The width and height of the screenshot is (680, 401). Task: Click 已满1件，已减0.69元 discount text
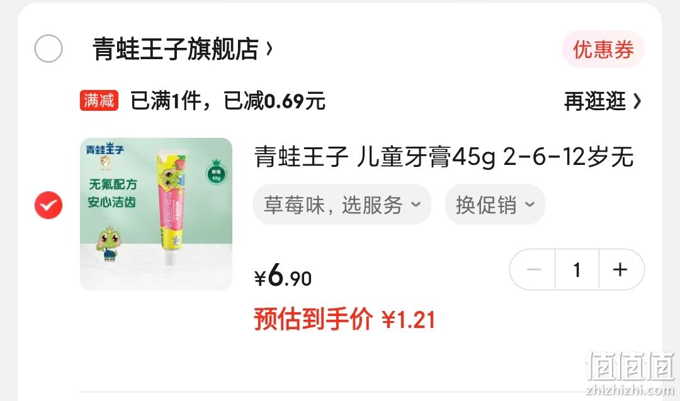pyautogui.click(x=228, y=101)
